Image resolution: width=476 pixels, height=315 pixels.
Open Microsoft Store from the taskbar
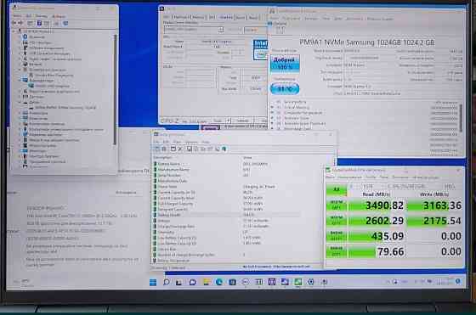[232, 282]
